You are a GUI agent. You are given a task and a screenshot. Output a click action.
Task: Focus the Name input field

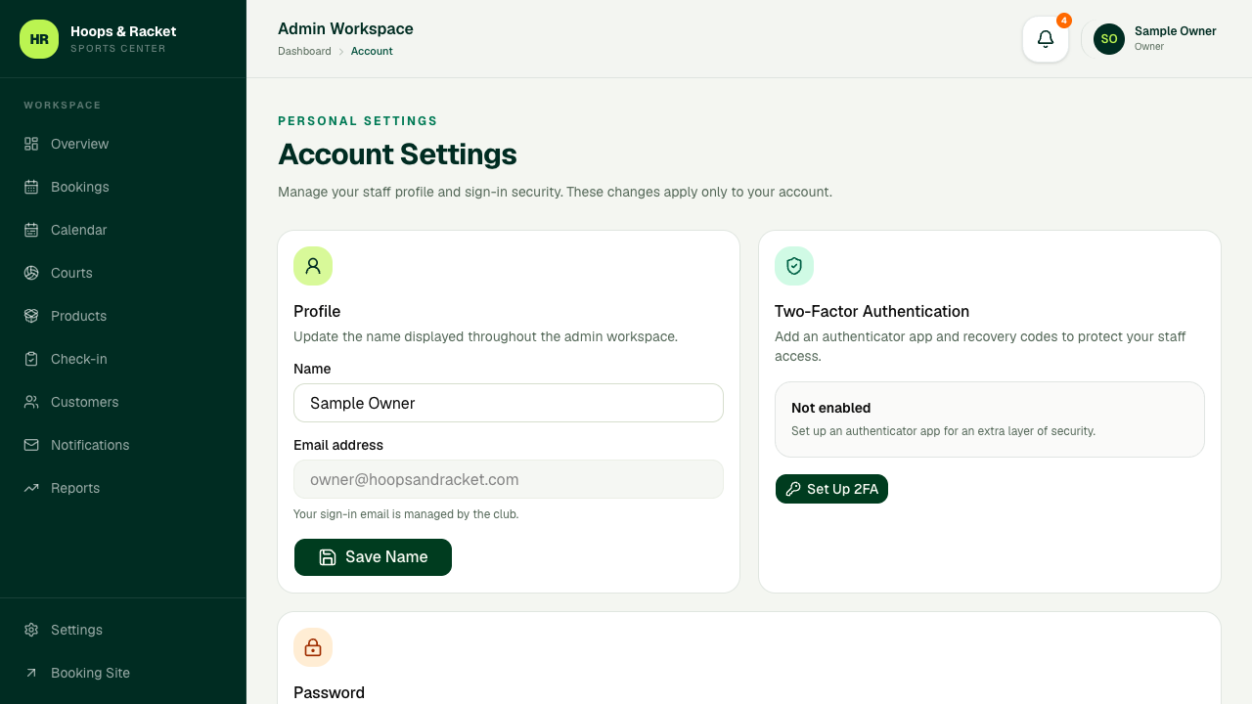[509, 403]
